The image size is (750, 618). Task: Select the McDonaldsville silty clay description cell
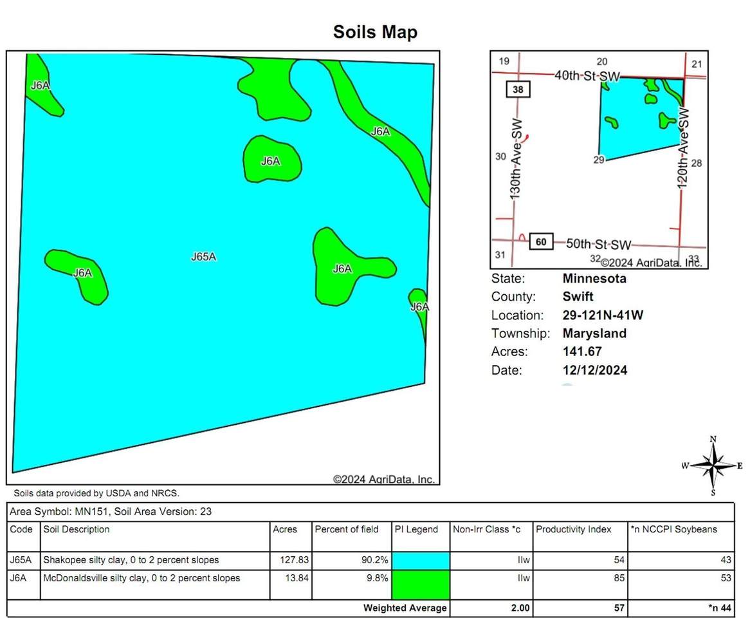point(141,578)
